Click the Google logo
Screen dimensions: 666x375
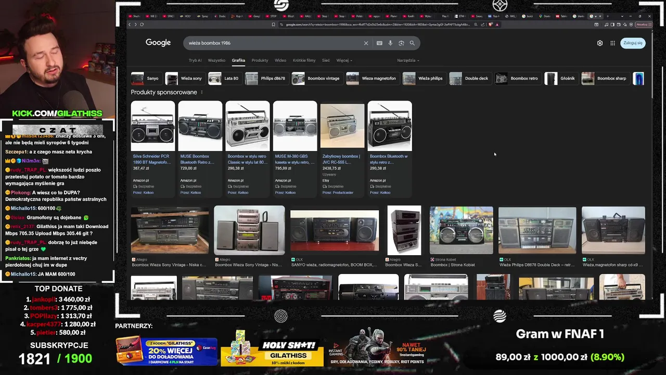coord(158,43)
